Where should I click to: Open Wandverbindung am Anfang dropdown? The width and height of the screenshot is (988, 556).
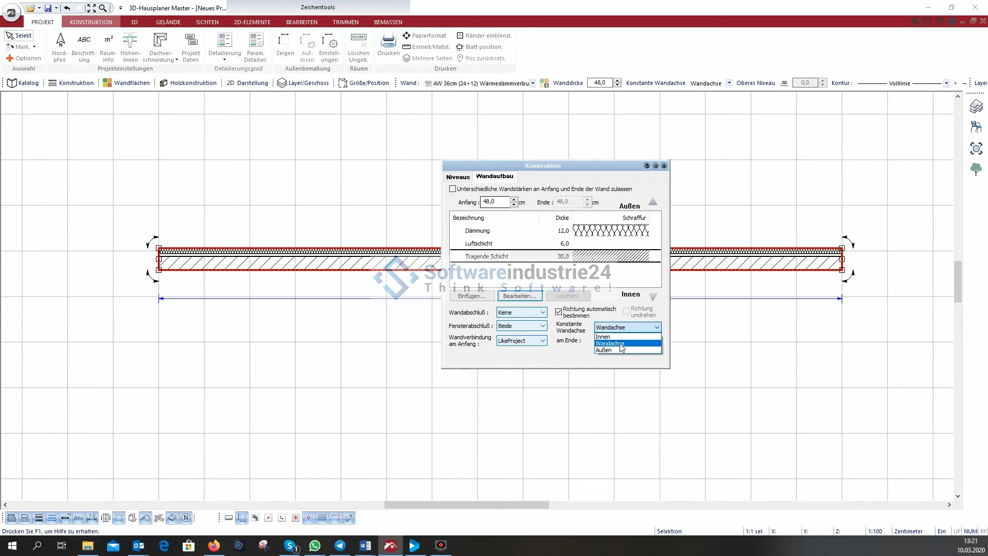point(521,341)
